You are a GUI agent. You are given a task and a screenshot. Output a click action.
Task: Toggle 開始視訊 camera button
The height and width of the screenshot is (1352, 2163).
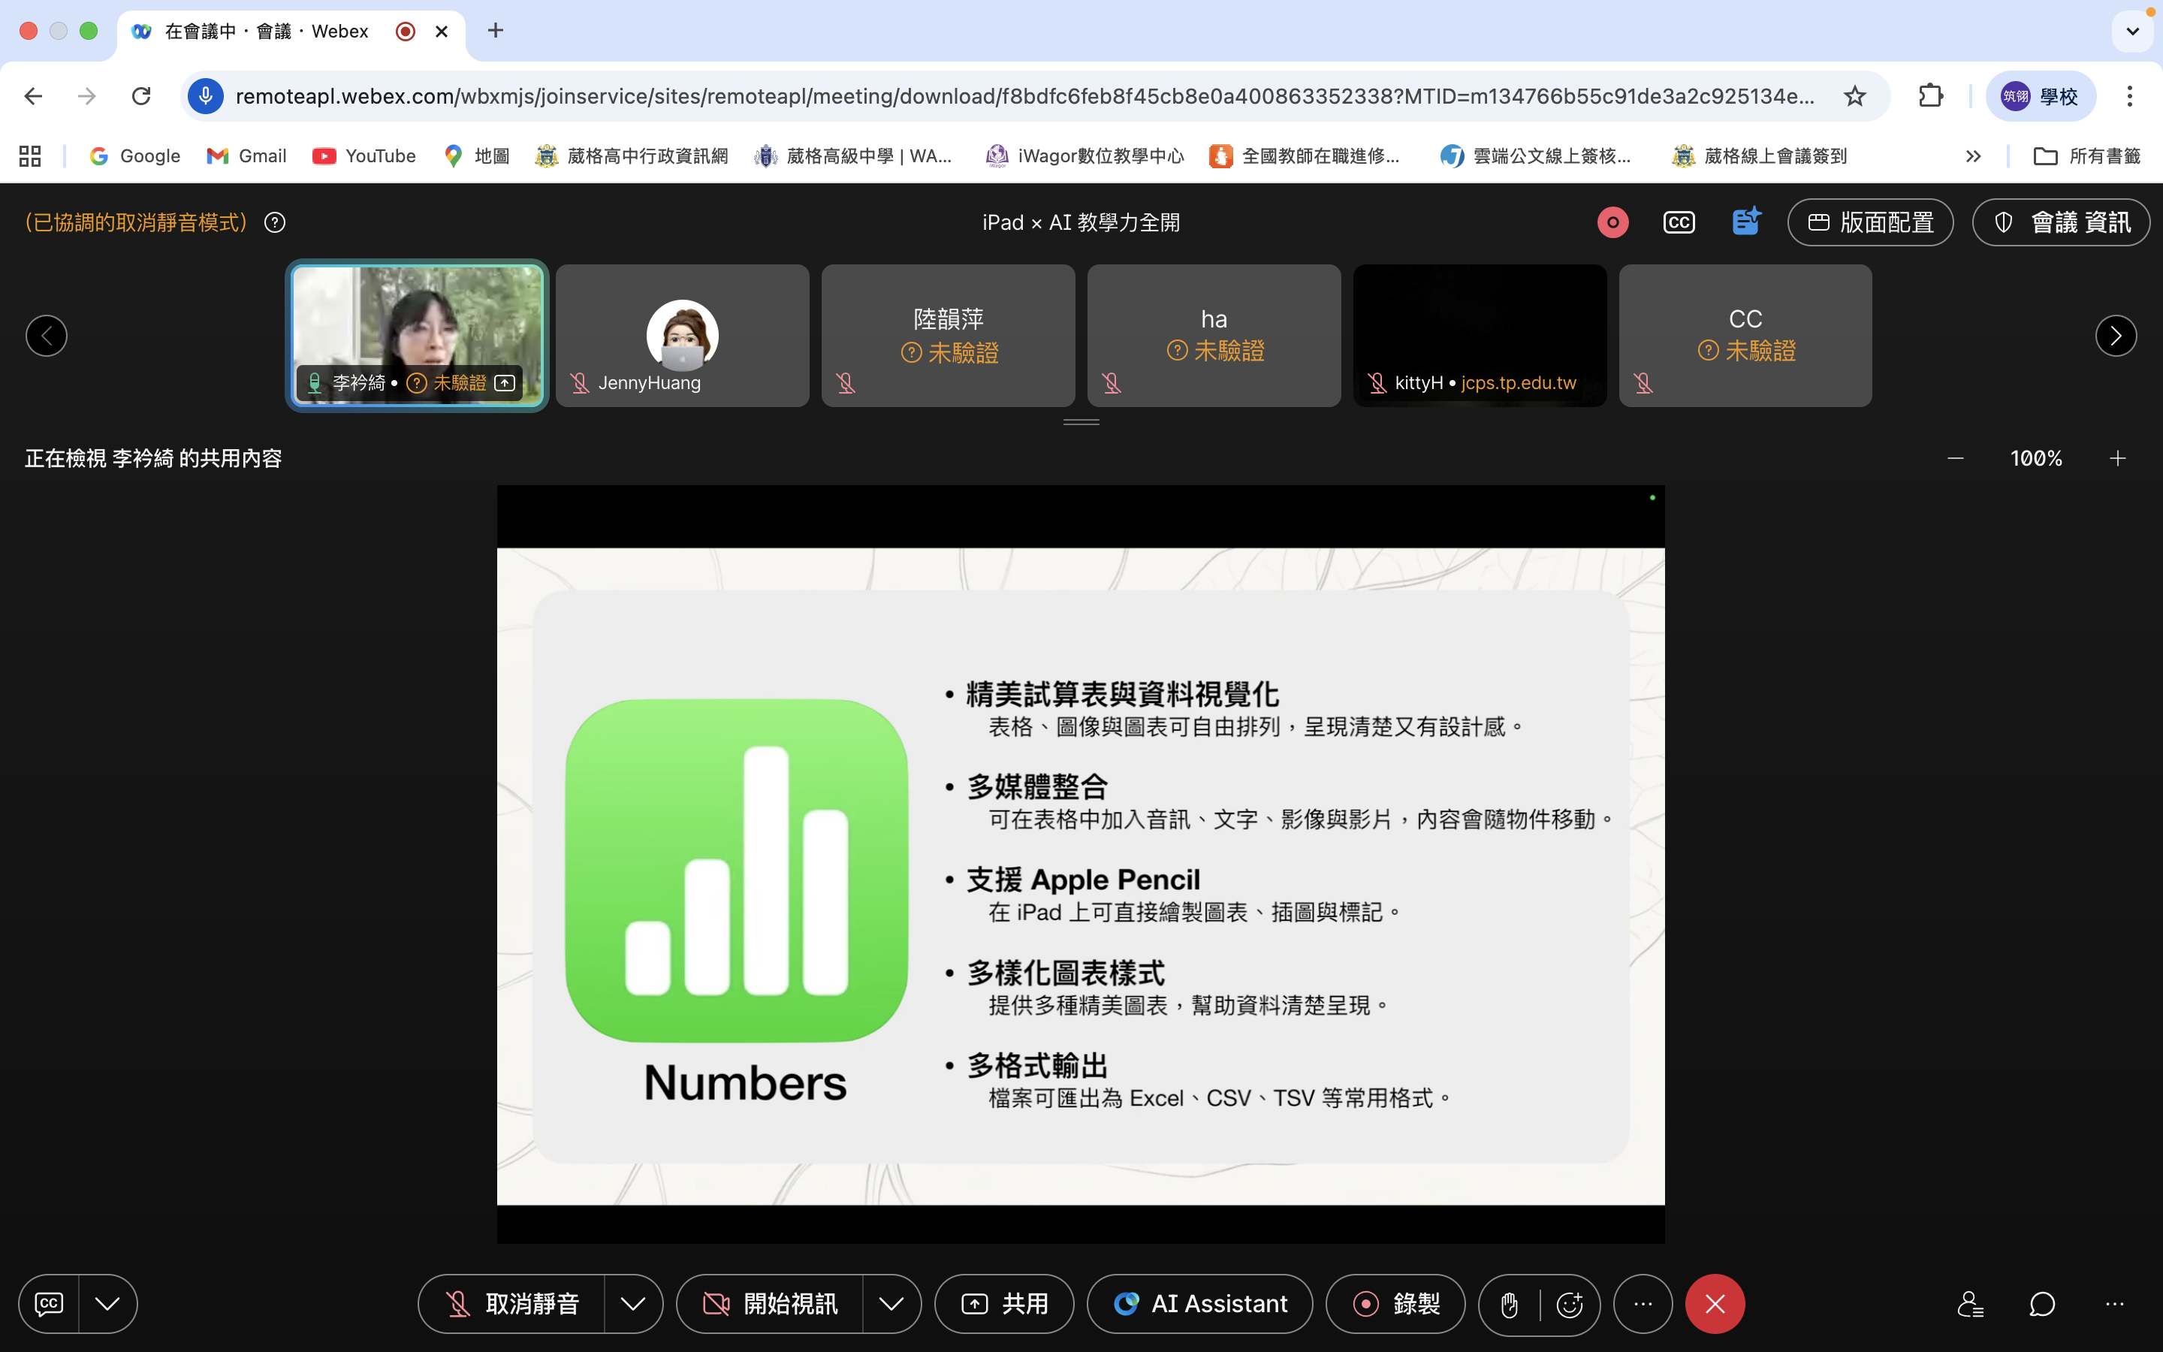(x=771, y=1305)
